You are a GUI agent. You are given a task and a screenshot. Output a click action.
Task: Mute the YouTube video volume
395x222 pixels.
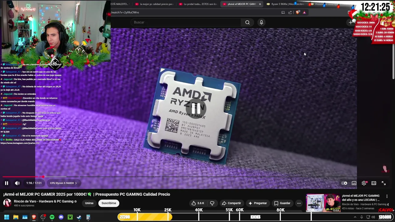pyautogui.click(x=17, y=183)
